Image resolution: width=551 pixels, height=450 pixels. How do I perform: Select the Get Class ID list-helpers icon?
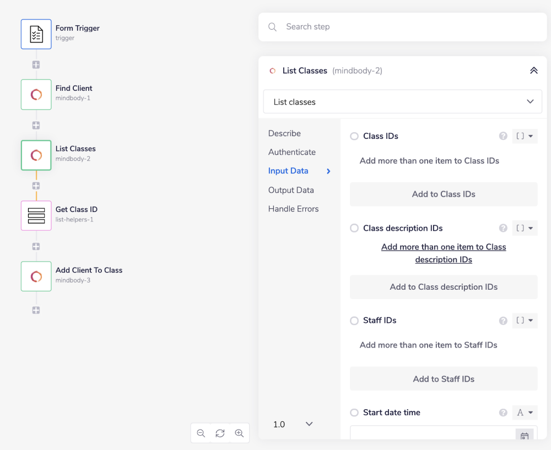point(36,216)
